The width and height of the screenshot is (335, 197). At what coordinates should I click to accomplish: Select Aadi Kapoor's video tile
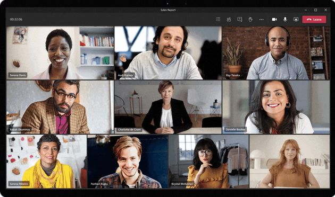tap(168, 53)
